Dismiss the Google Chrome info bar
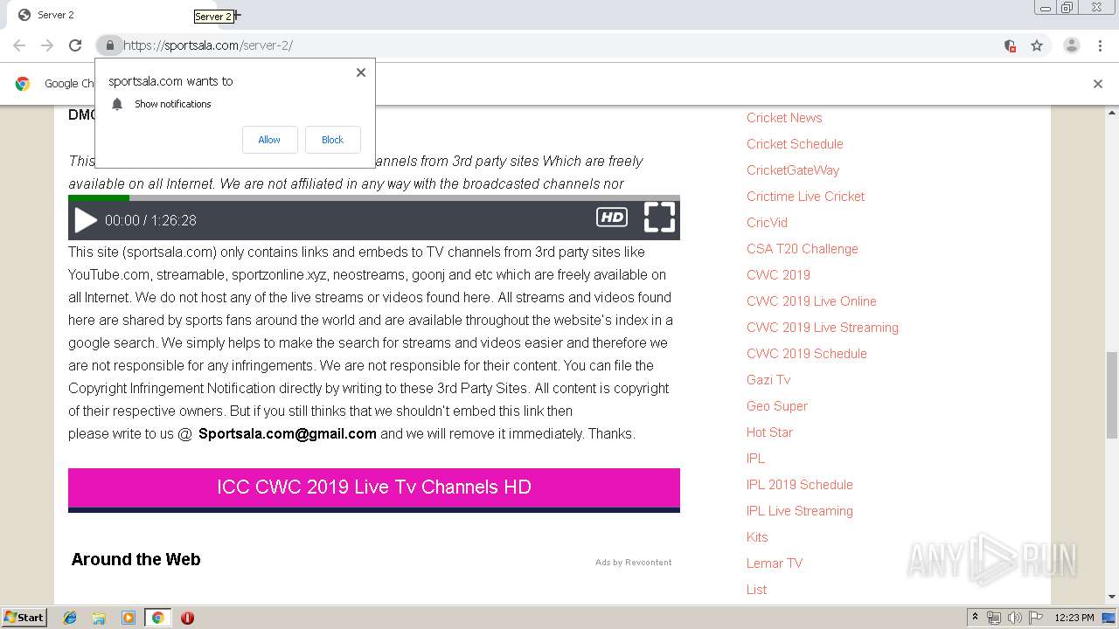 [1098, 84]
